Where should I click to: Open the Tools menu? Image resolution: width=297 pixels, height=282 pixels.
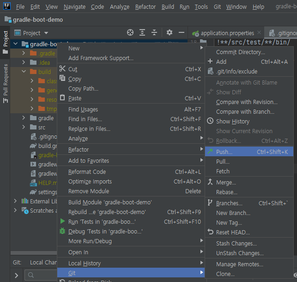201,7
